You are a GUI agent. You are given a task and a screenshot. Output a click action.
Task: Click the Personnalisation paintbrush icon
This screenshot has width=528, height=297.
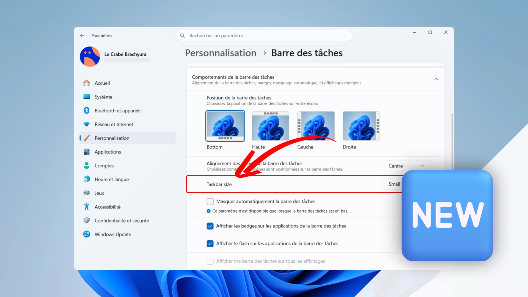click(x=87, y=138)
